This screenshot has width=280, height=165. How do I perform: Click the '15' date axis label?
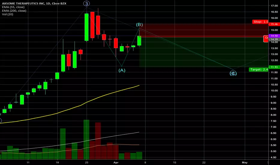point(175,163)
